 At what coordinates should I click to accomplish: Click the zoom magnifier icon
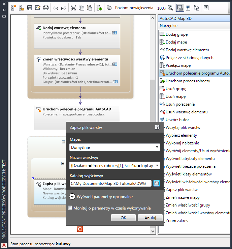[170, 8]
